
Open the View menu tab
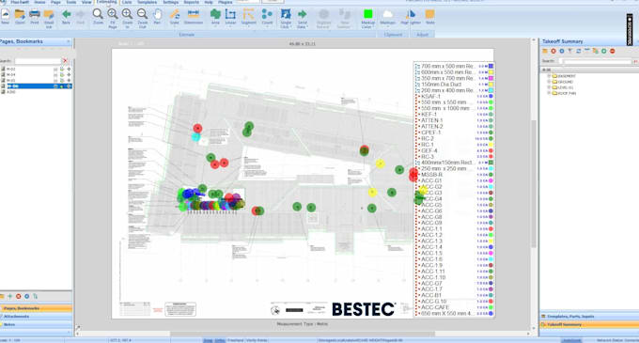pos(86,2)
